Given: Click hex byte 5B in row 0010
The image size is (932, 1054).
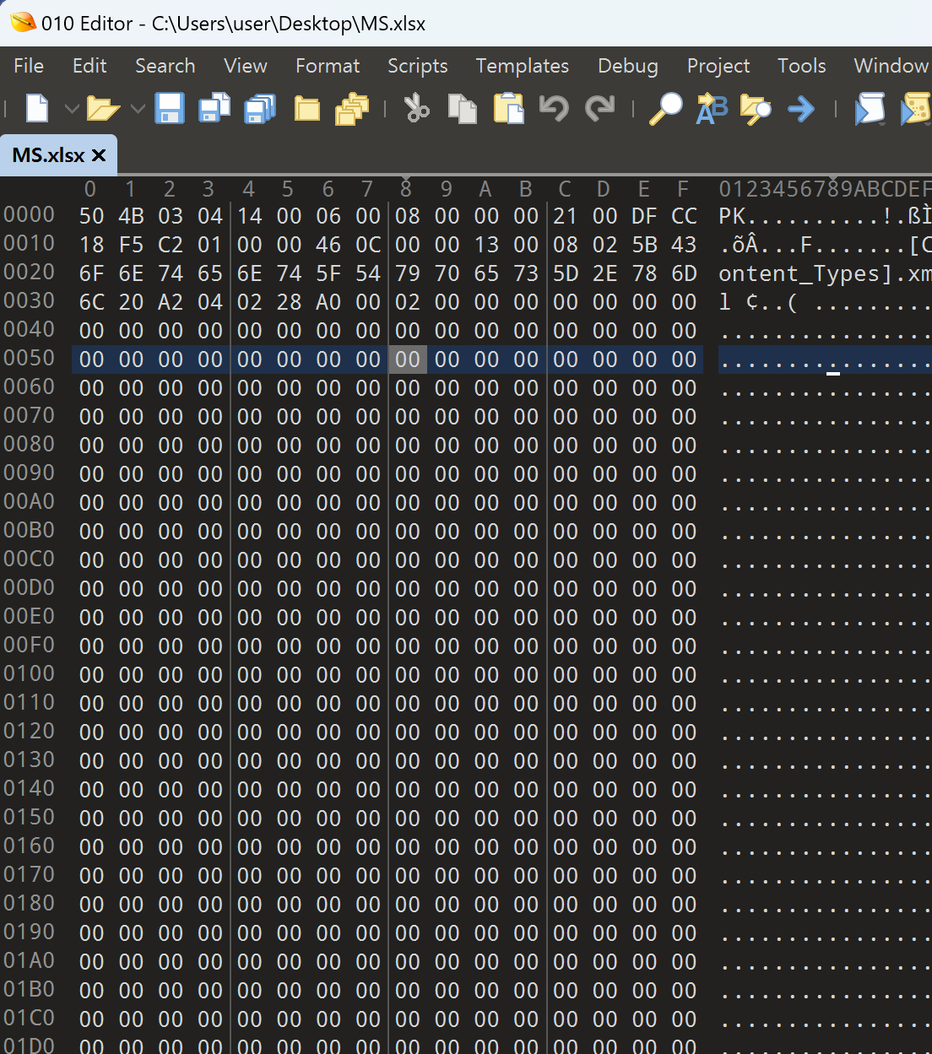Looking at the screenshot, I should coord(644,245).
